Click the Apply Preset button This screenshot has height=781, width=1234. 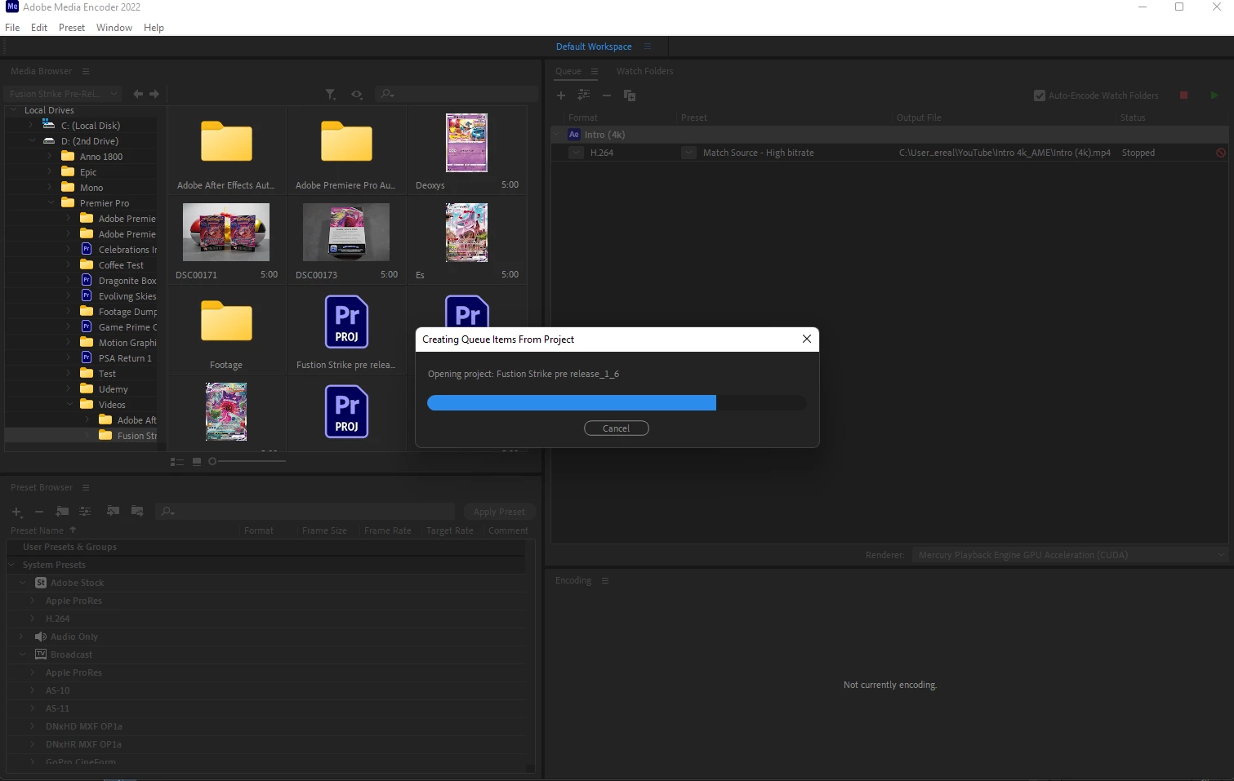point(499,512)
